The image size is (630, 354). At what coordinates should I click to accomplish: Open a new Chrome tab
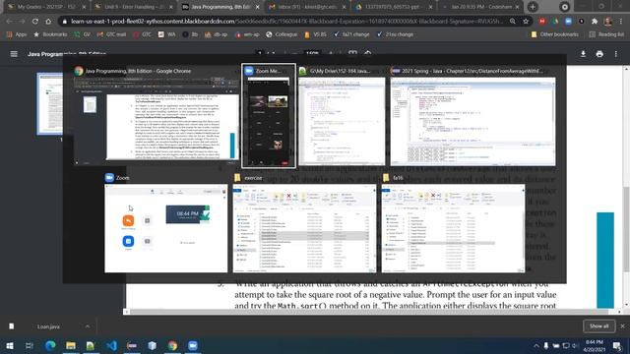click(533, 7)
